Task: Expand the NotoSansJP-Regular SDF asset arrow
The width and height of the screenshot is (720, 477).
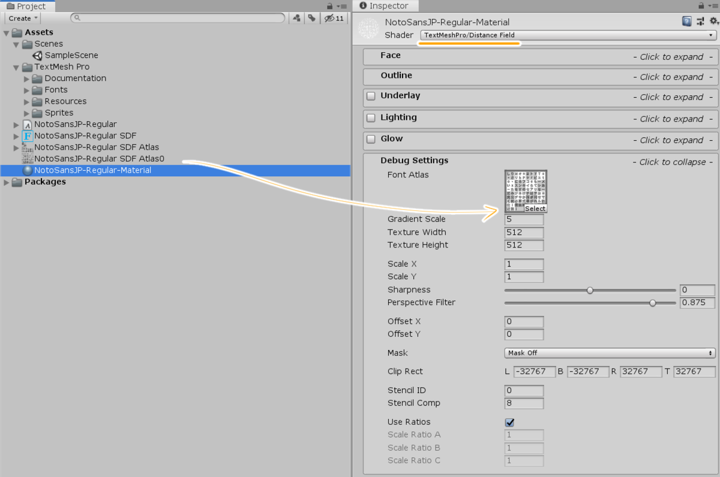Action: (x=16, y=136)
